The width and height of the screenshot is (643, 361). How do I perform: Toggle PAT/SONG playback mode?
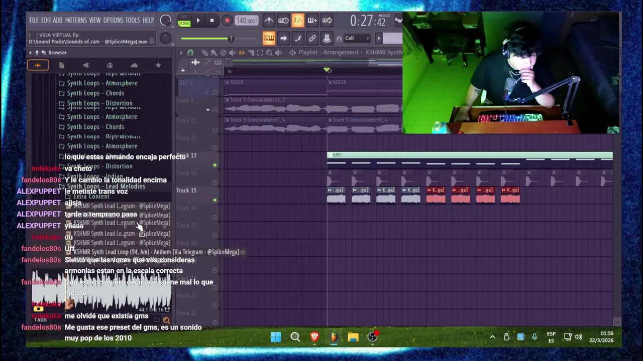(184, 21)
